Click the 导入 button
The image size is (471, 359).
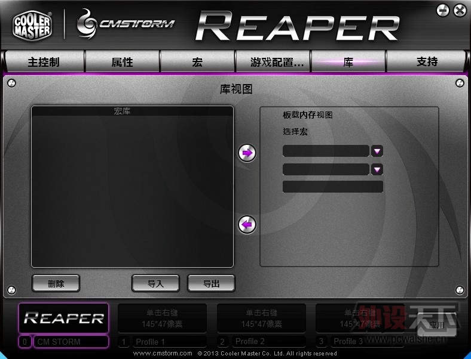(155, 283)
